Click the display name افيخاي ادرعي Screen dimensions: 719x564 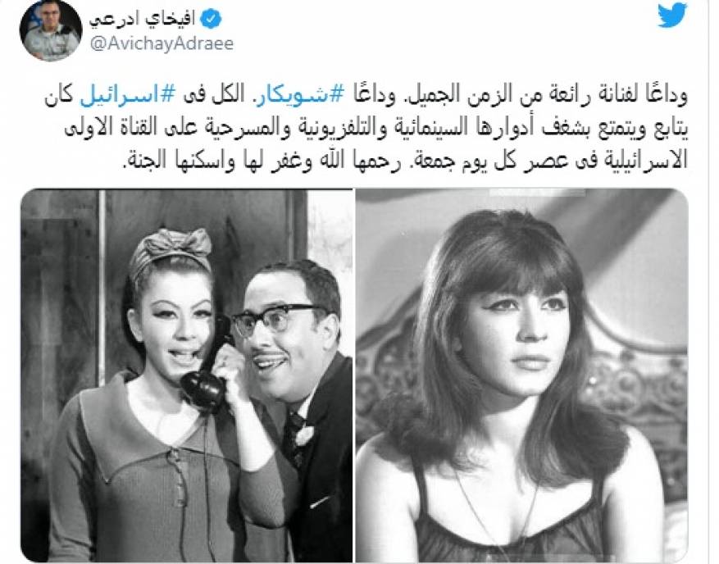(x=142, y=19)
